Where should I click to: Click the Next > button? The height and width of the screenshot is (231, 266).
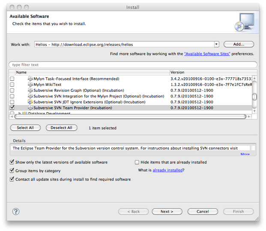click(x=167, y=211)
